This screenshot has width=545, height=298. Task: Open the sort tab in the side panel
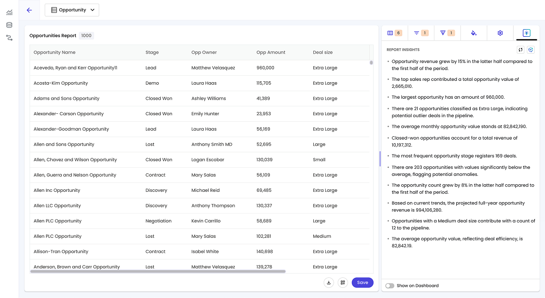pyautogui.click(x=420, y=33)
